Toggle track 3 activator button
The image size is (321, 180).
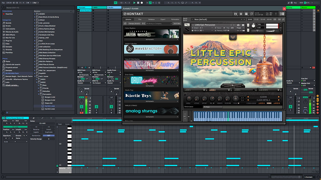click(111, 106)
